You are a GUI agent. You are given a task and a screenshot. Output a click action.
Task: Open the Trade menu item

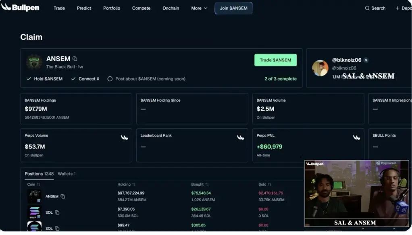[x=59, y=8]
